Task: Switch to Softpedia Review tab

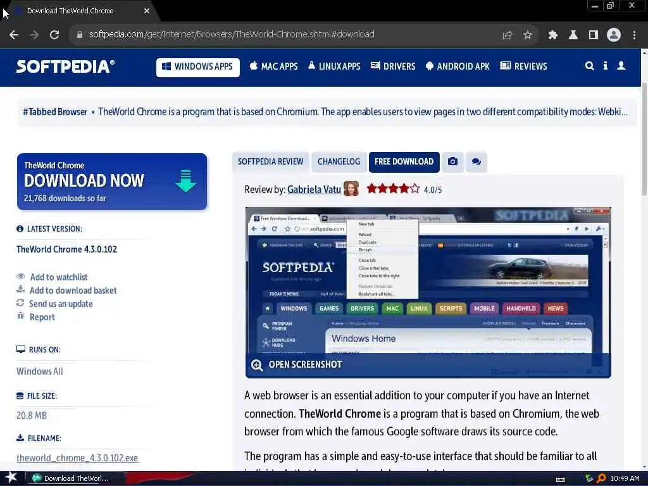Action: point(270,161)
